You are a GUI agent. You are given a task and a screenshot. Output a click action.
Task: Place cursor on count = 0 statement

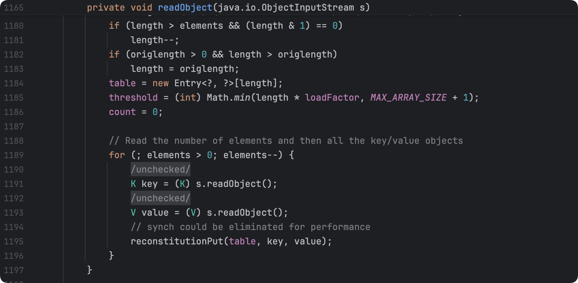click(x=136, y=112)
